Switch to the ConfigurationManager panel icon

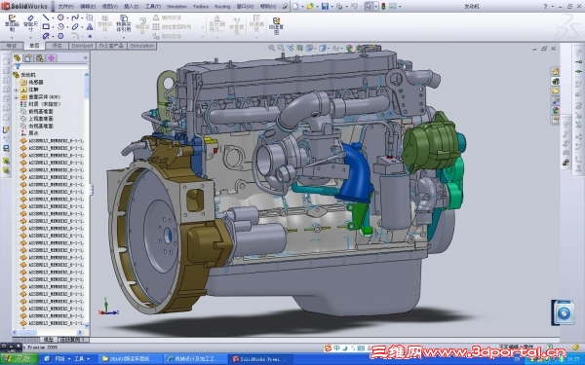(40, 58)
